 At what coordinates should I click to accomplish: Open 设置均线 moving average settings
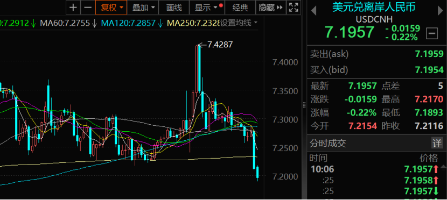(x=239, y=23)
